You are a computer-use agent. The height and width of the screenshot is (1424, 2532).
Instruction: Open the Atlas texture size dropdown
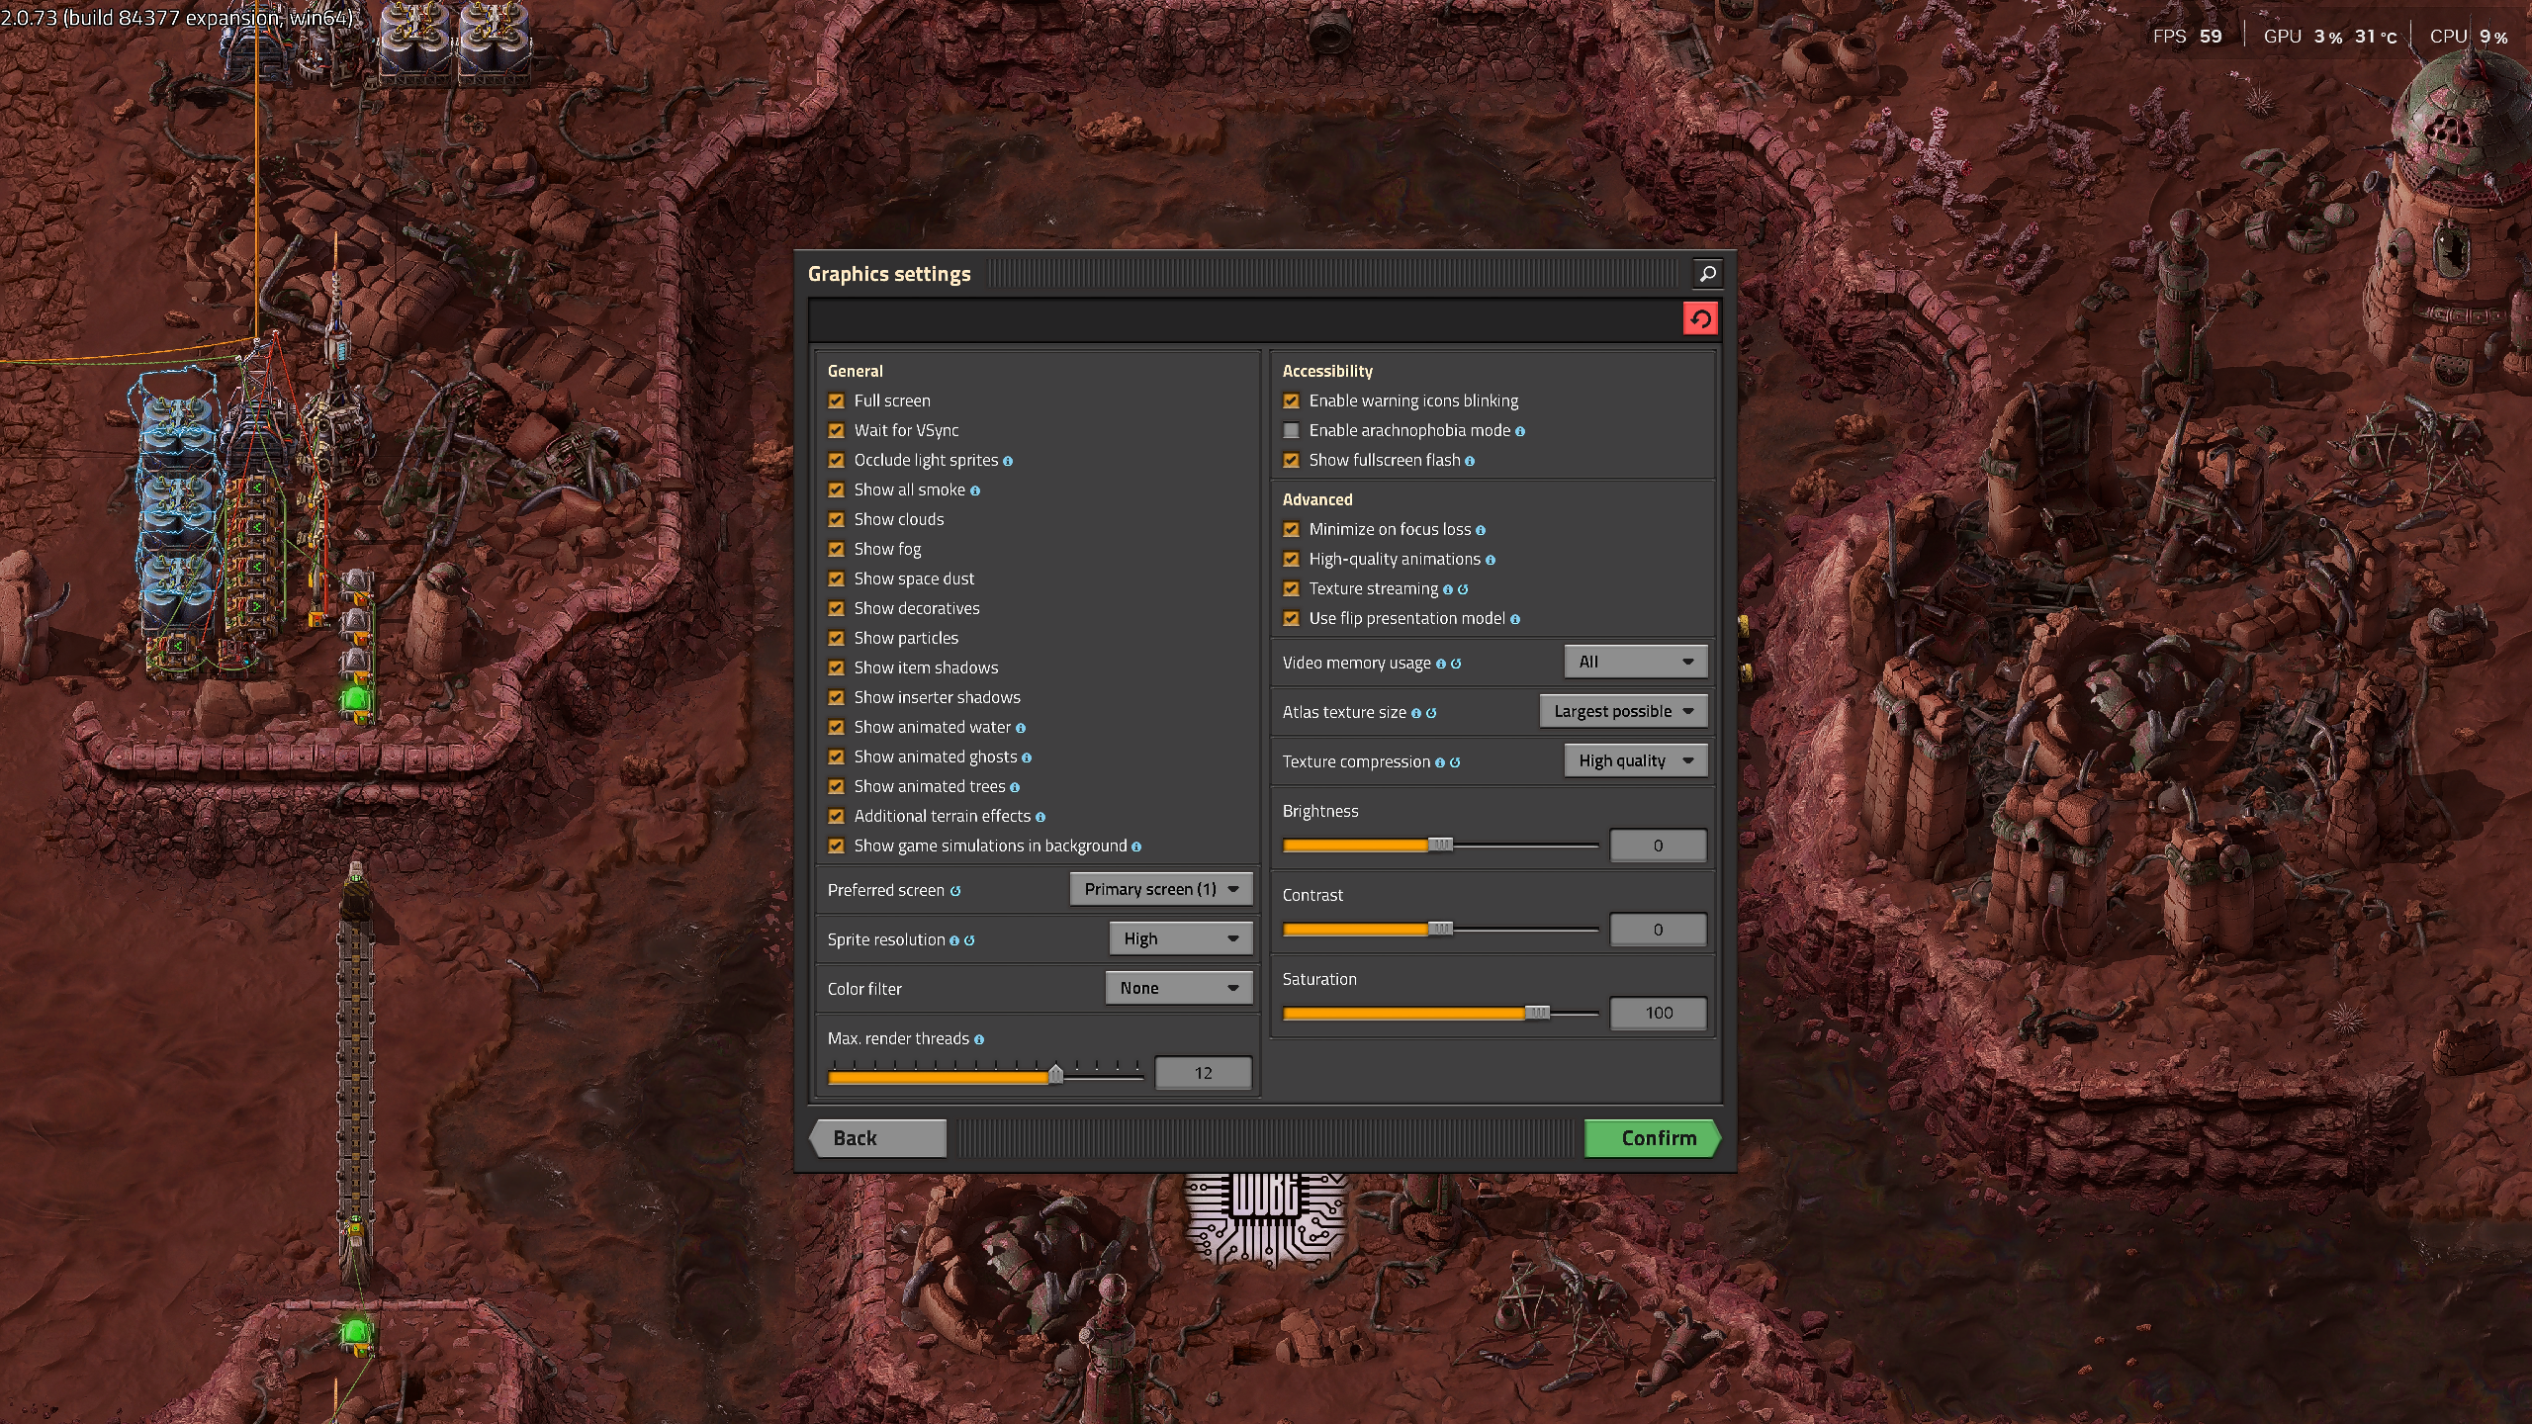[1623, 711]
